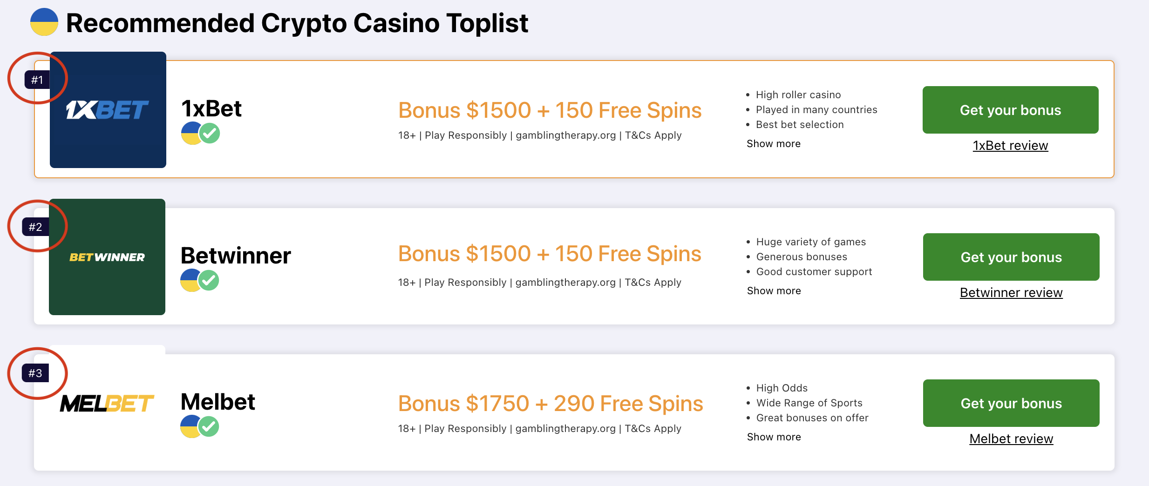Click the #1 rank badge
1149x486 pixels.
coord(37,80)
